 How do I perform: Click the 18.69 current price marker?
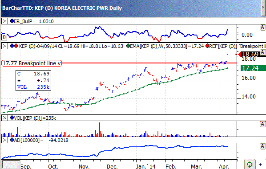pos(251,55)
